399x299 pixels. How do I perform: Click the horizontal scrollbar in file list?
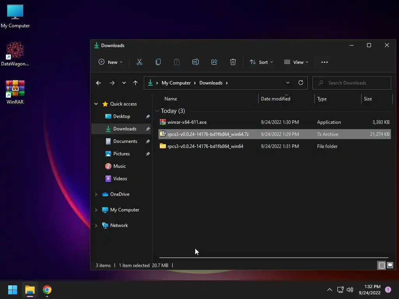[x=274, y=258]
